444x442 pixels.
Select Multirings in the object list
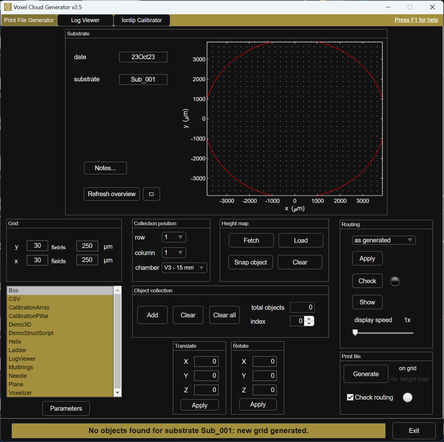(60, 367)
